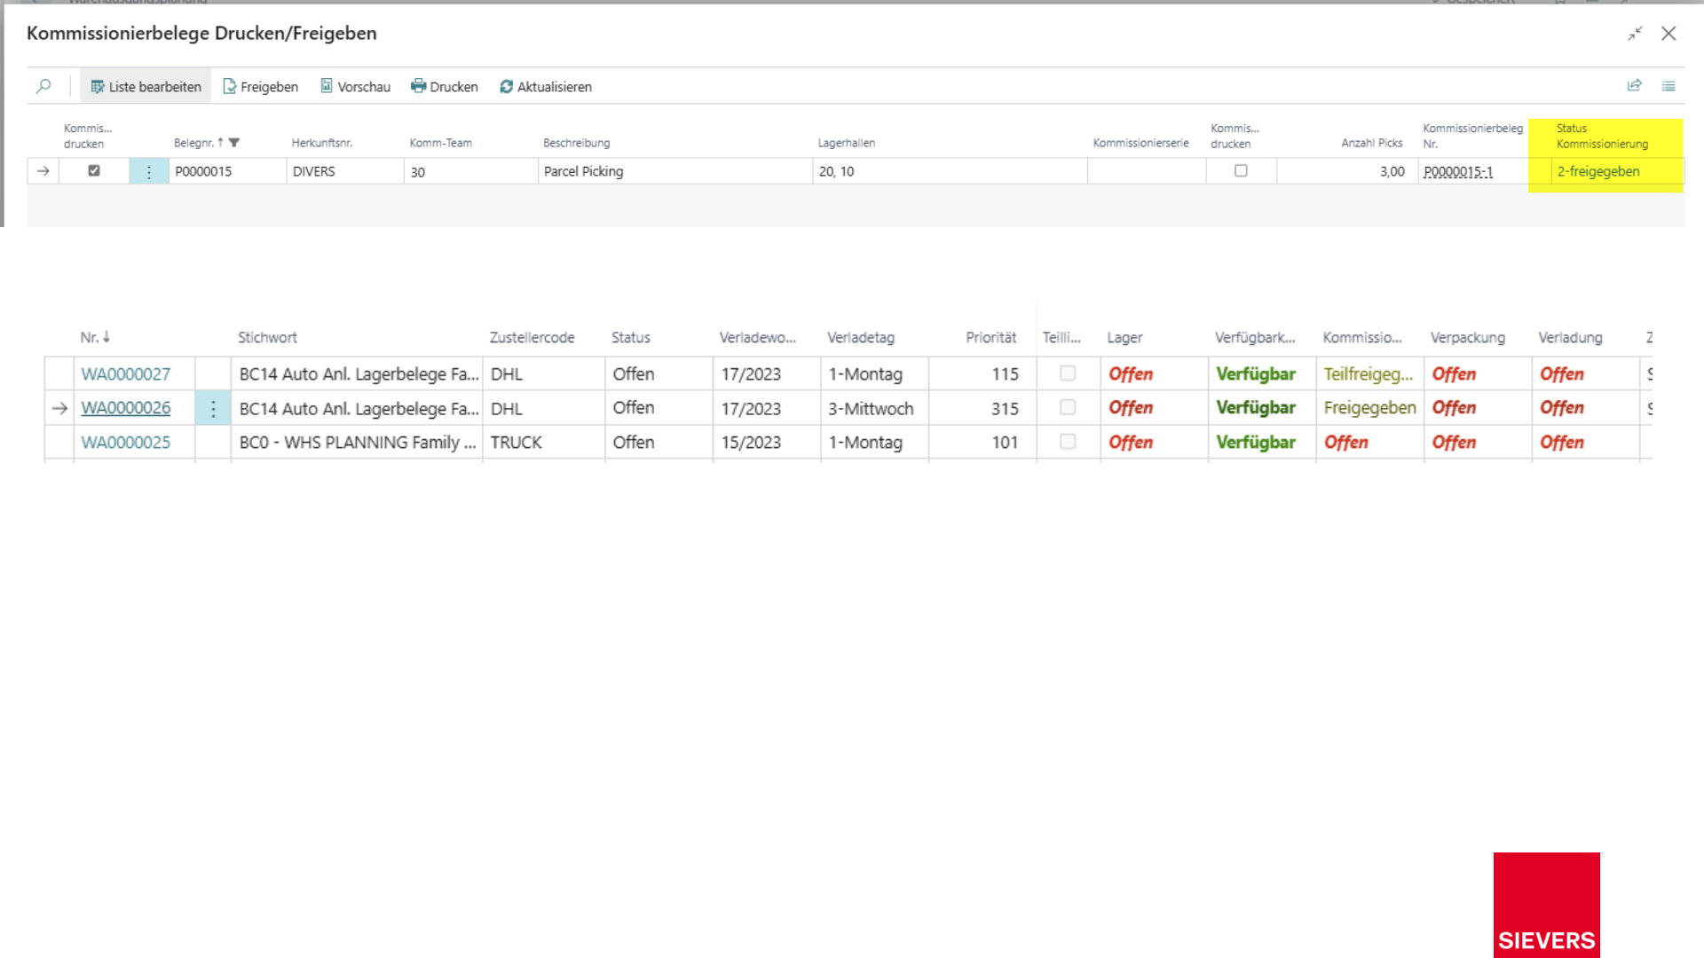Open row options menu for P0000015
The image size is (1704, 958).
click(149, 171)
